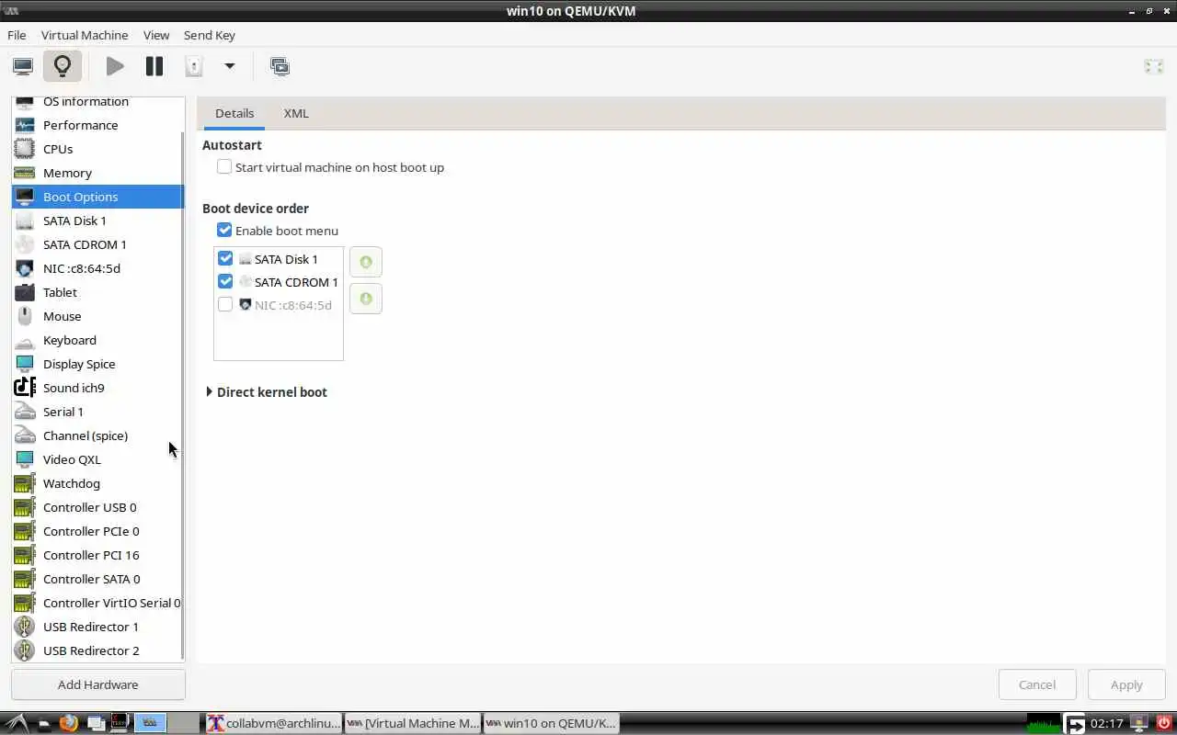Move boot device up with arrow button

[x=366, y=262]
